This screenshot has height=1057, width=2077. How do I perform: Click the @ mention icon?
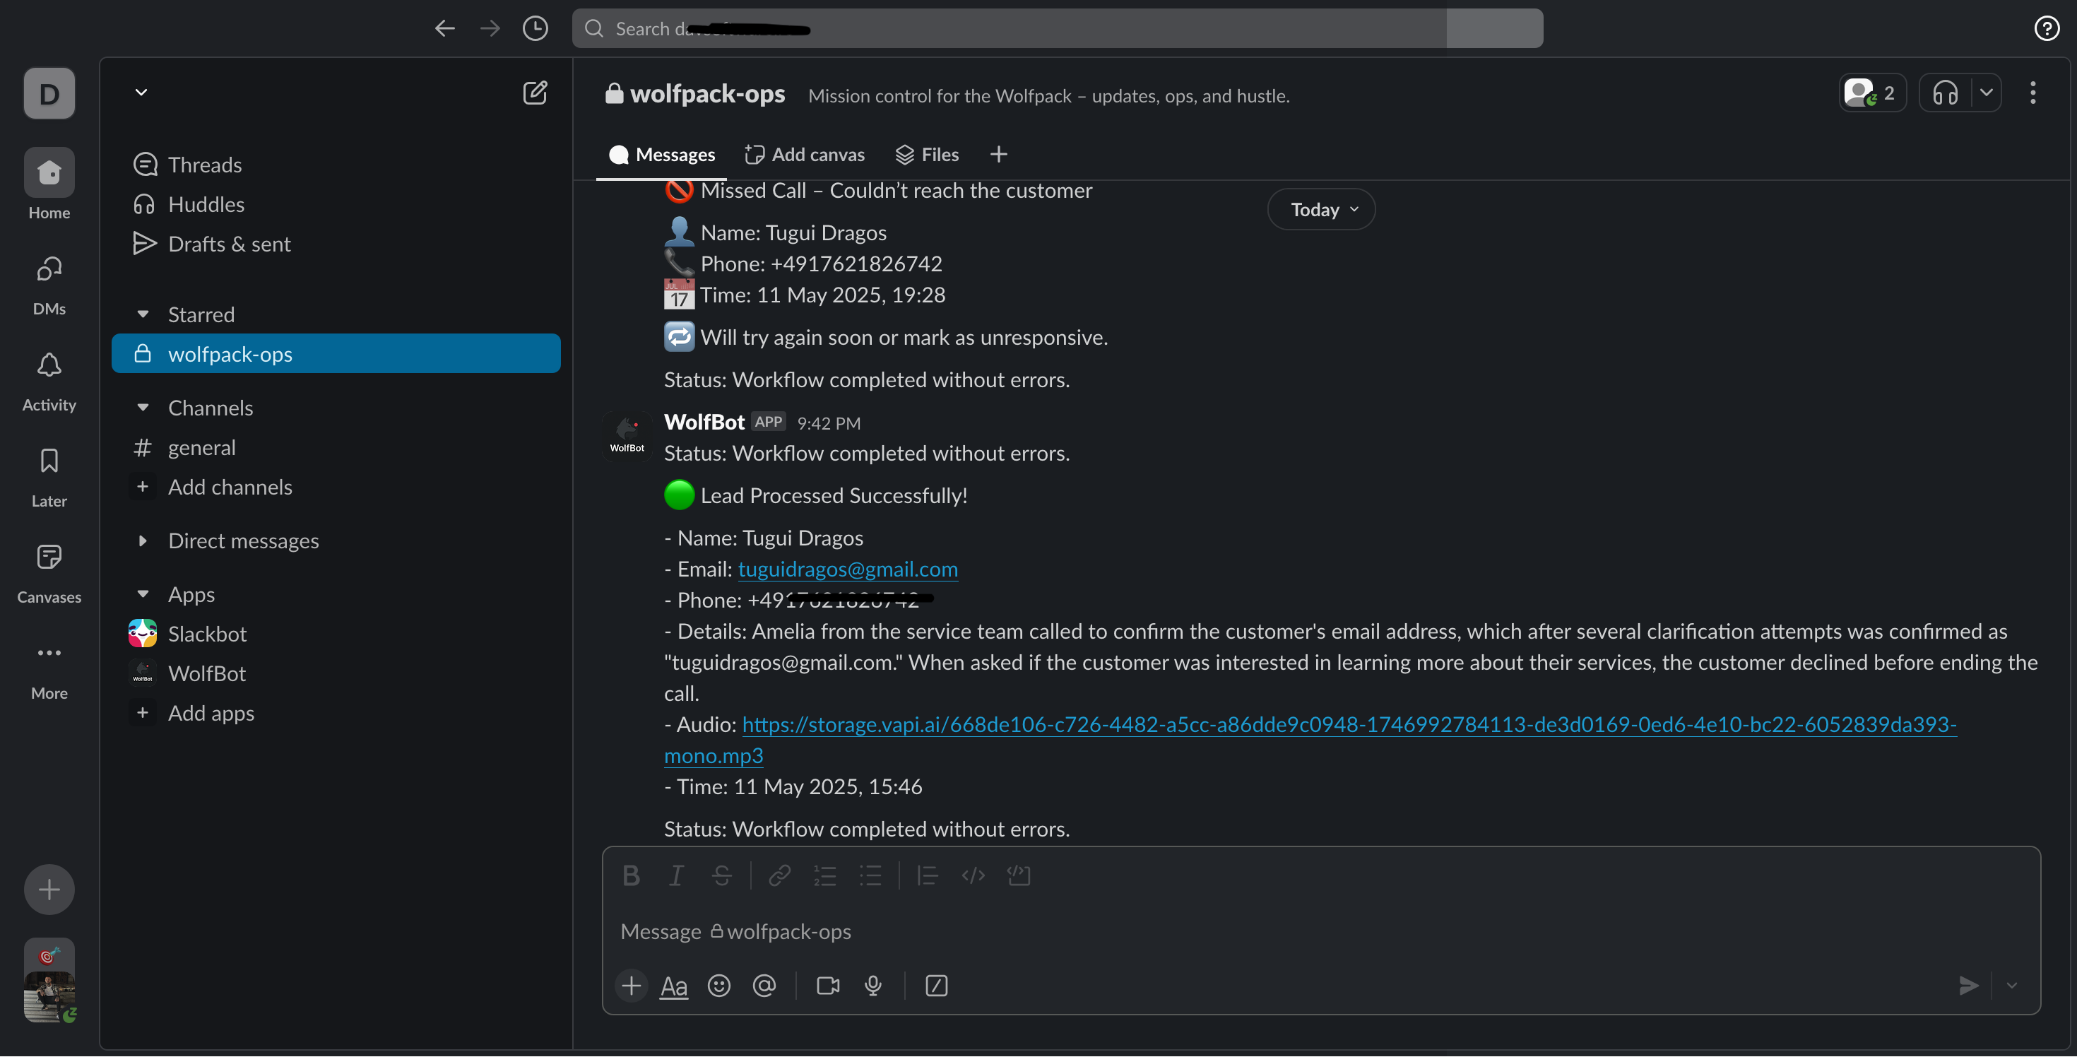click(764, 986)
